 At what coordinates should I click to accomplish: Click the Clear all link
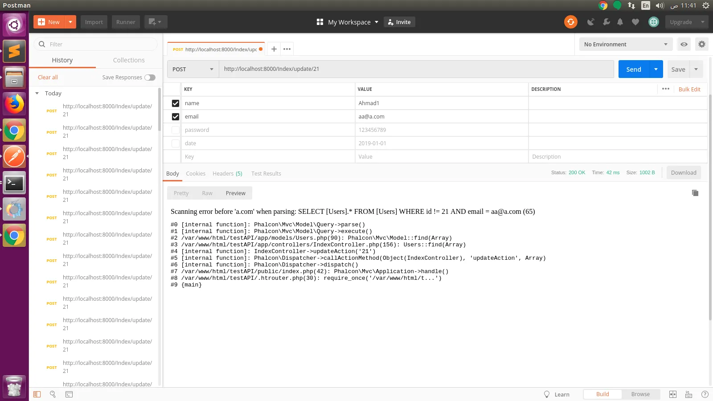(x=48, y=77)
